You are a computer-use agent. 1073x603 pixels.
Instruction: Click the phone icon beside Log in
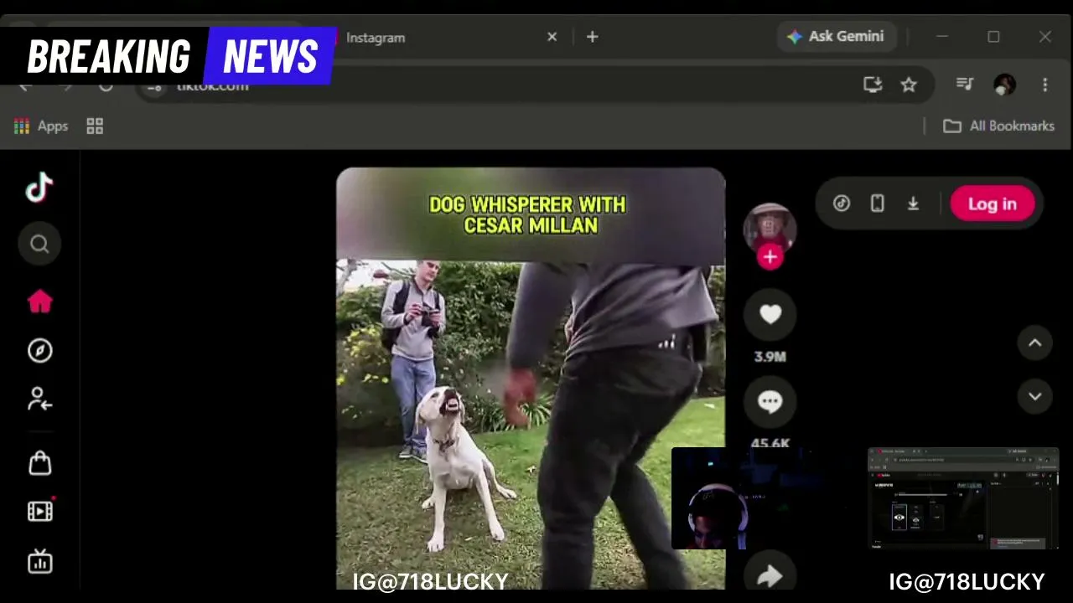coord(877,204)
